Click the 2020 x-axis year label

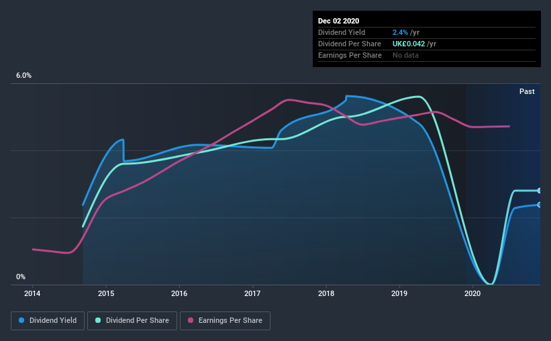(472, 293)
